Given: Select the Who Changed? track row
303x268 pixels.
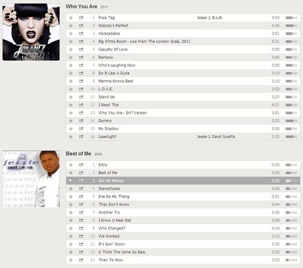Looking at the screenshot, I should (183, 229).
